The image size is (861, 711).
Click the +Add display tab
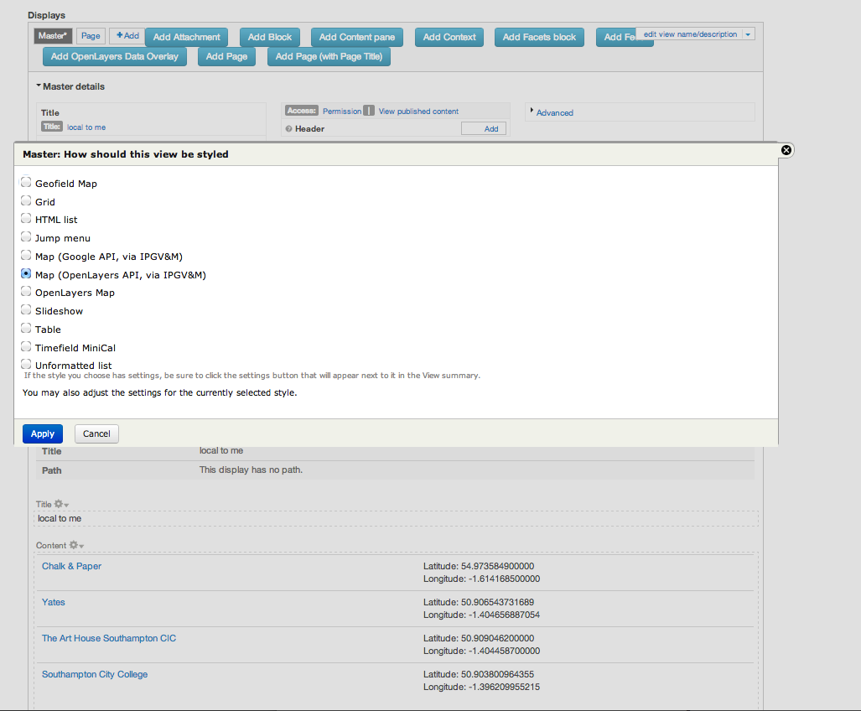coord(127,36)
